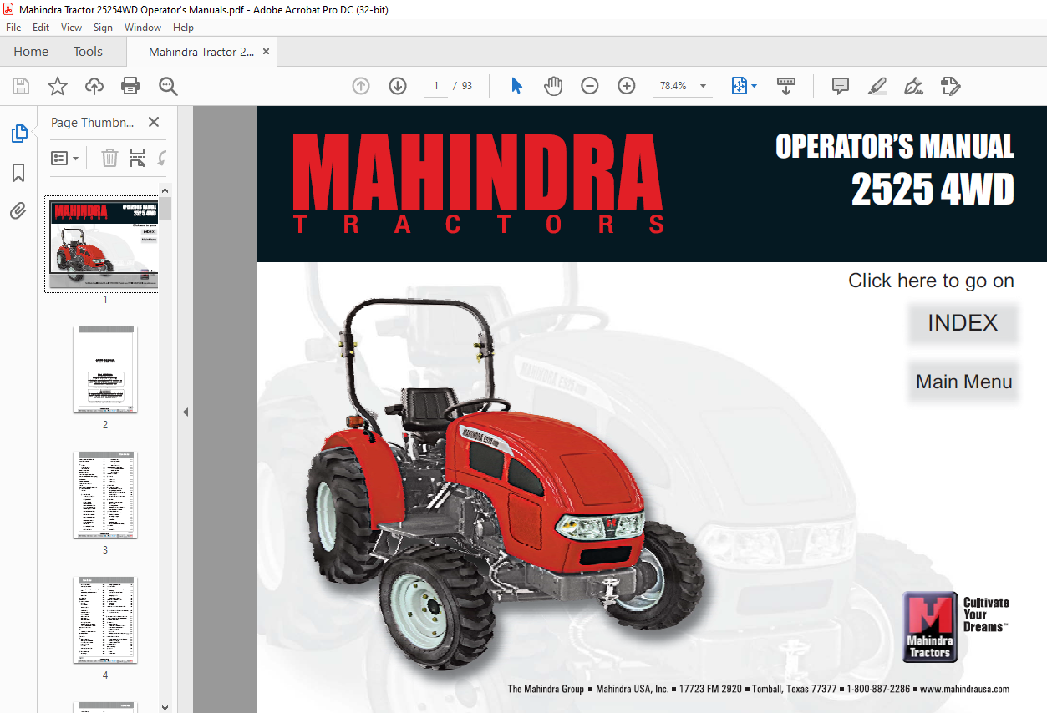Screen dimensions: 1047x713
Task: Print the document
Action: (x=130, y=86)
